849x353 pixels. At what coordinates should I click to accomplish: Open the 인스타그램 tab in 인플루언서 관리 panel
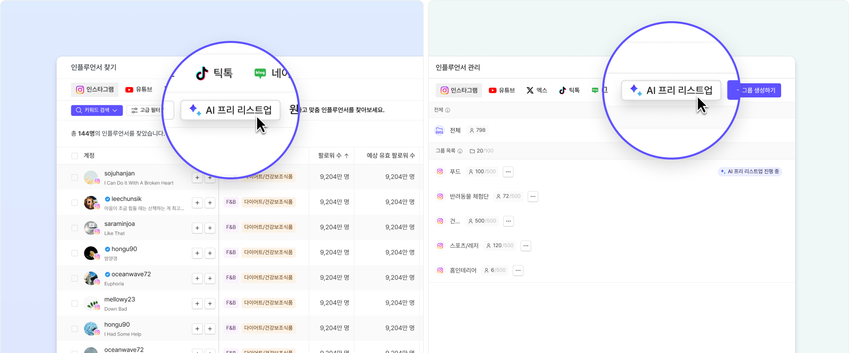pos(459,90)
